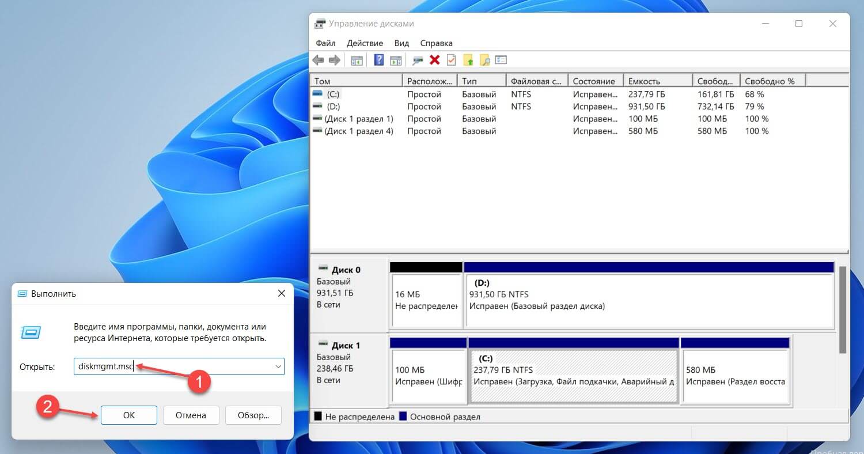Click Обзор... button in the Run dialog
Image resolution: width=864 pixels, height=454 pixels.
253,415
